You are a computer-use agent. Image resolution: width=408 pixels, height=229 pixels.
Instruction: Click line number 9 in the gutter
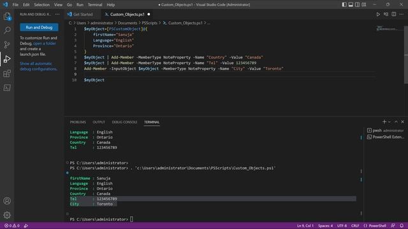click(x=75, y=74)
